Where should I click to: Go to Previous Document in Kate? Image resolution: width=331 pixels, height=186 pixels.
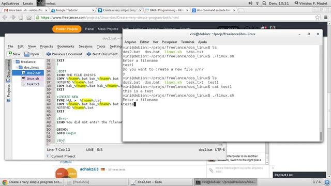click(64, 54)
